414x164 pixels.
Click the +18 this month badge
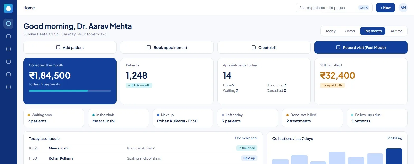[139, 85]
